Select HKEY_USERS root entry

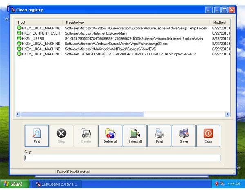33,38
